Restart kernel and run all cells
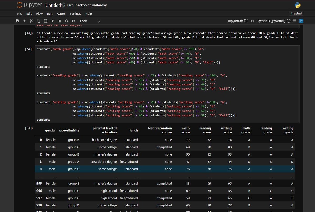Screen dimensions: 315x212 74,21
